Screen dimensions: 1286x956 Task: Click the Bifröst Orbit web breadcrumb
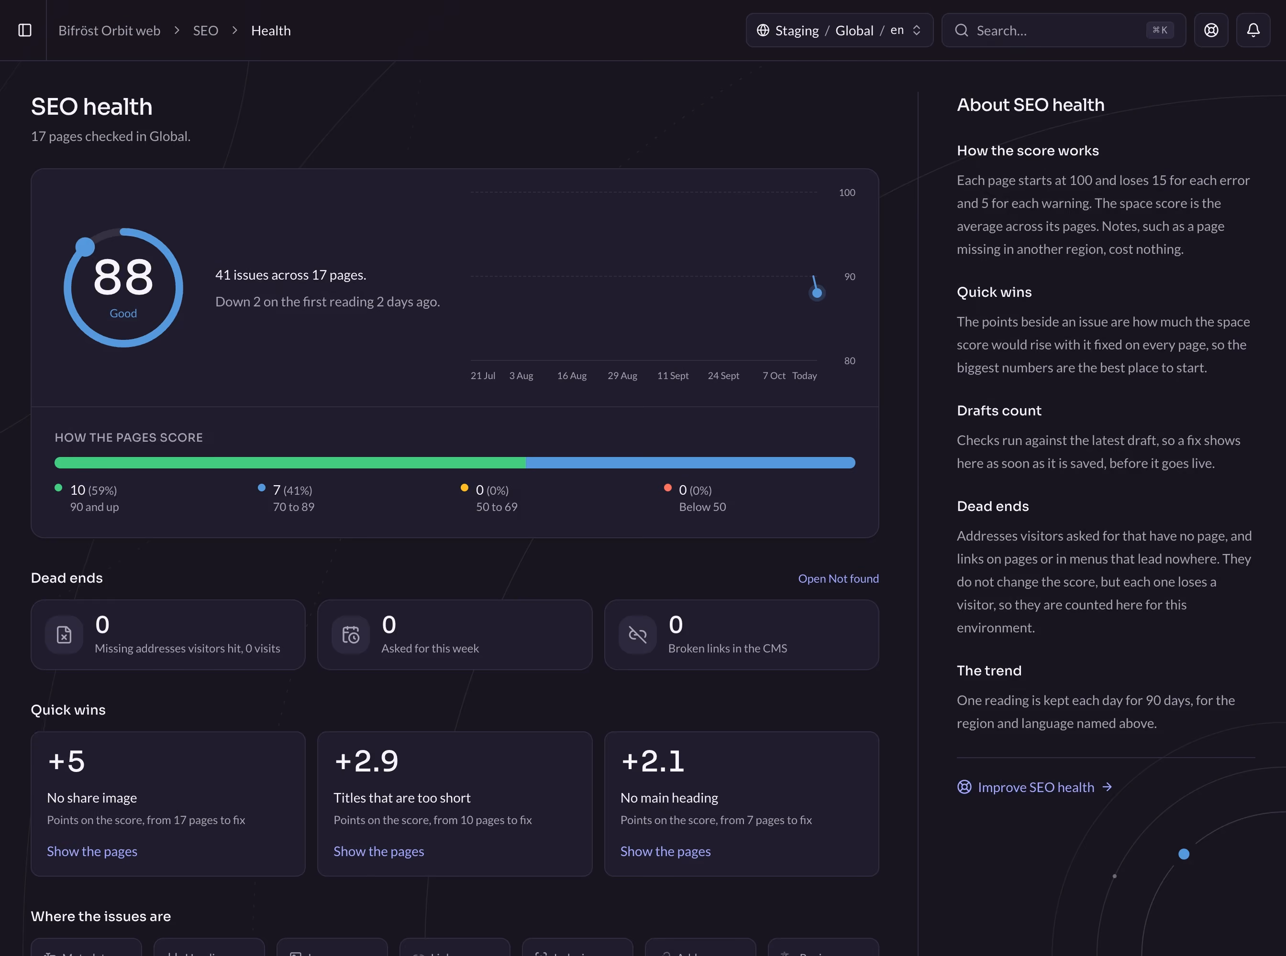[110, 31]
